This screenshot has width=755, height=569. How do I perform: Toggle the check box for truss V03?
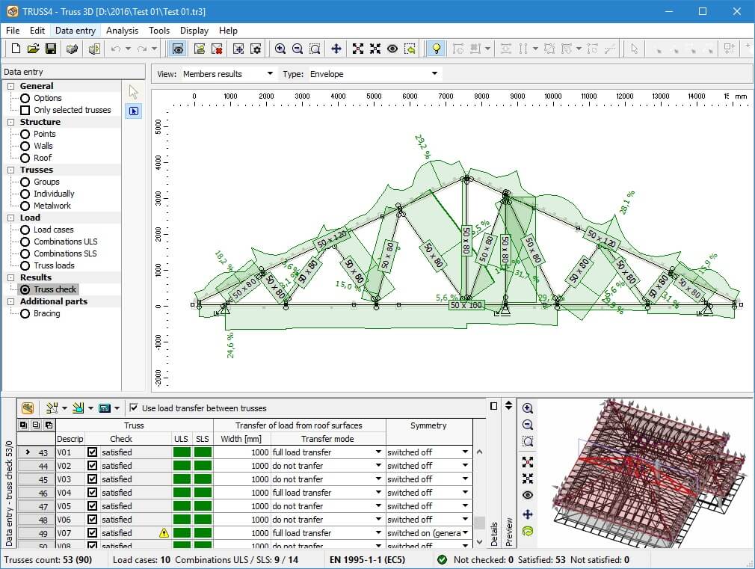tap(92, 479)
